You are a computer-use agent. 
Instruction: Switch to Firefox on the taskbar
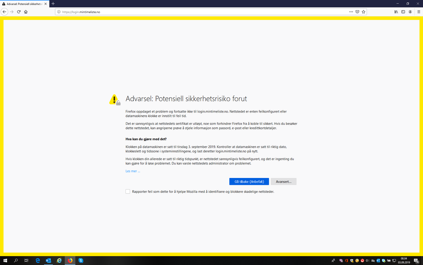pos(70,260)
